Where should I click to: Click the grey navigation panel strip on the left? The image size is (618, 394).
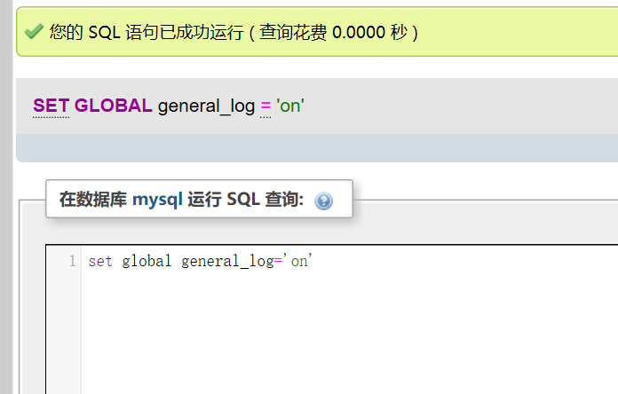[x=6, y=197]
